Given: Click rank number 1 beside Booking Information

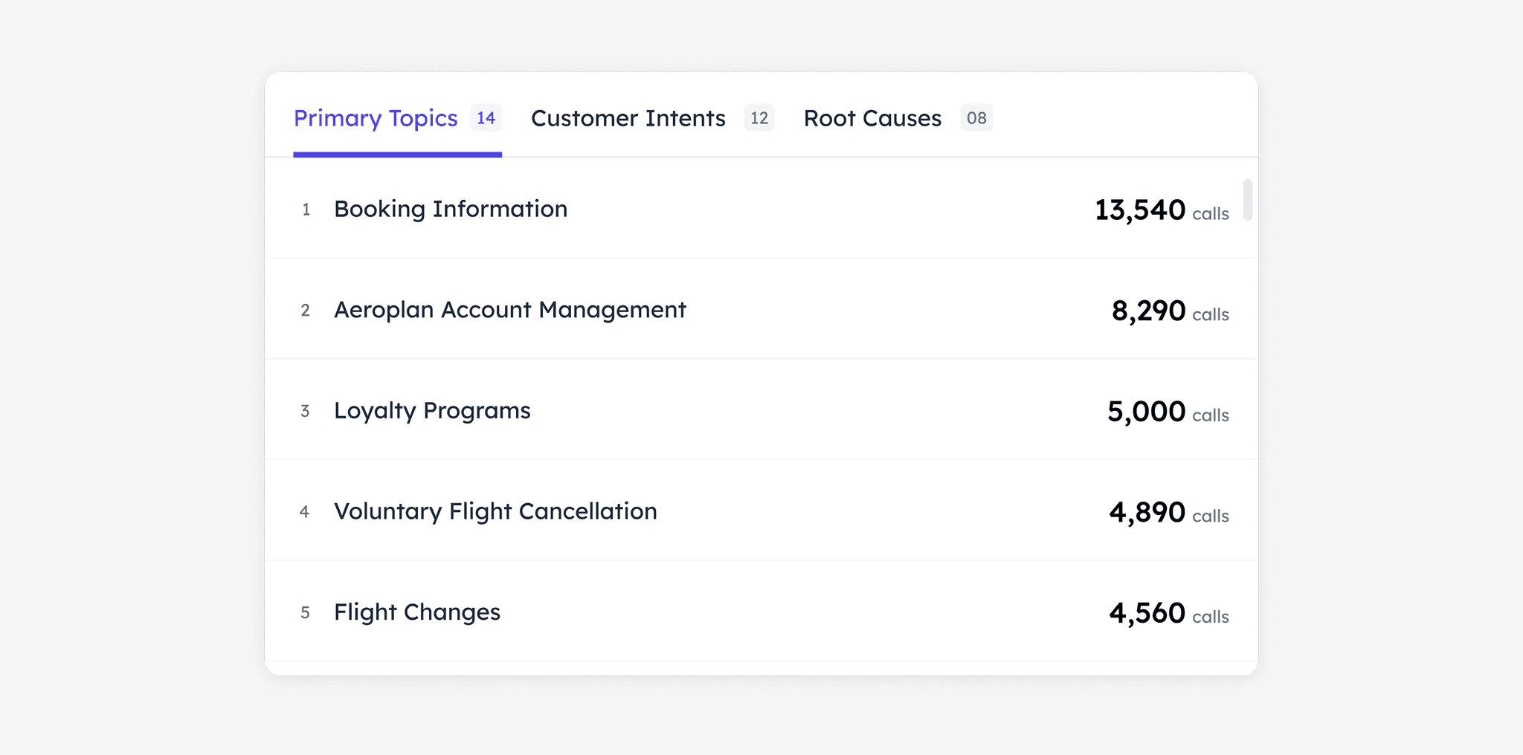Looking at the screenshot, I should (x=306, y=210).
